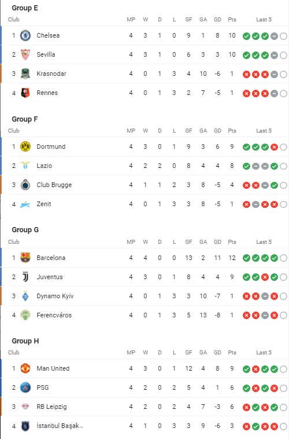This screenshot has height=439, width=289.
Task: Click the Pts column header in Group E
Action: [232, 20]
